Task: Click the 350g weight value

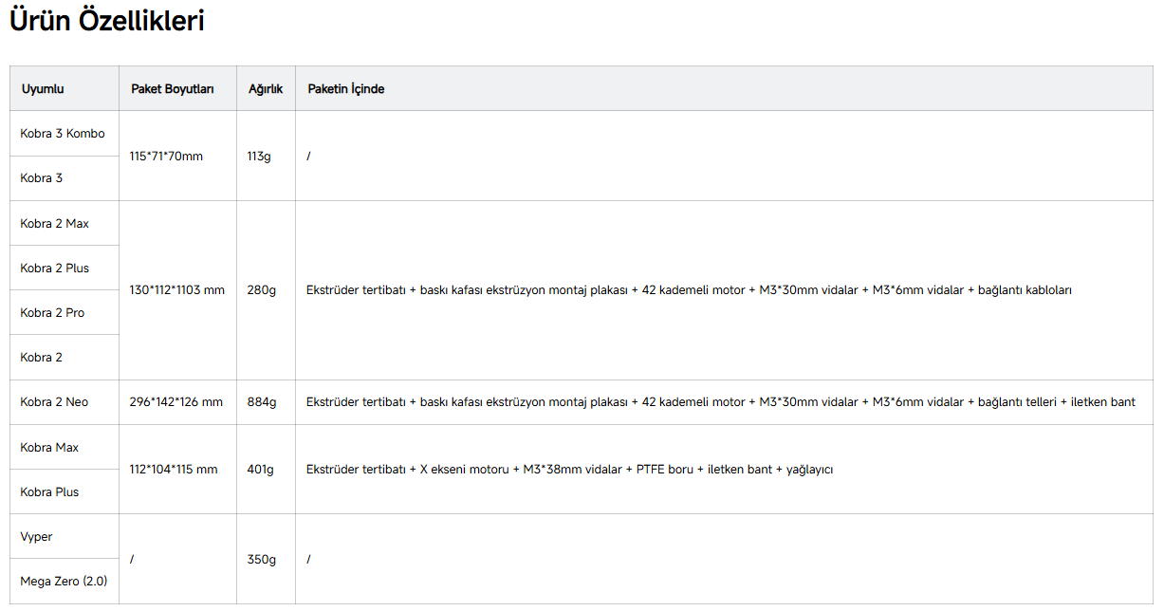Action: click(x=261, y=560)
